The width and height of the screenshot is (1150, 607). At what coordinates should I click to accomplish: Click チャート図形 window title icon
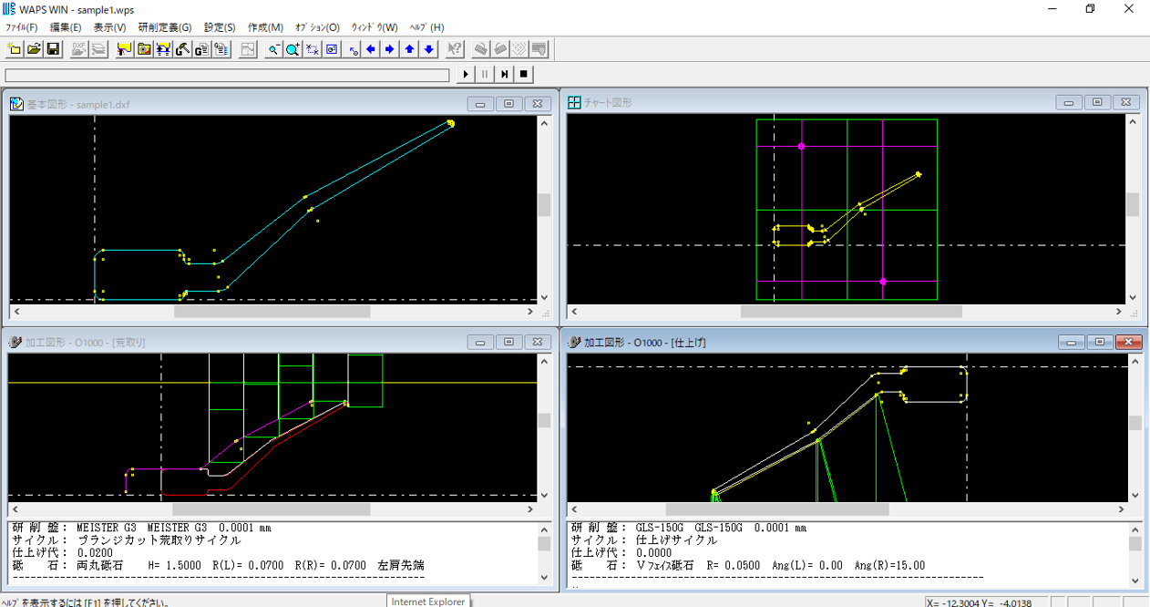point(575,103)
